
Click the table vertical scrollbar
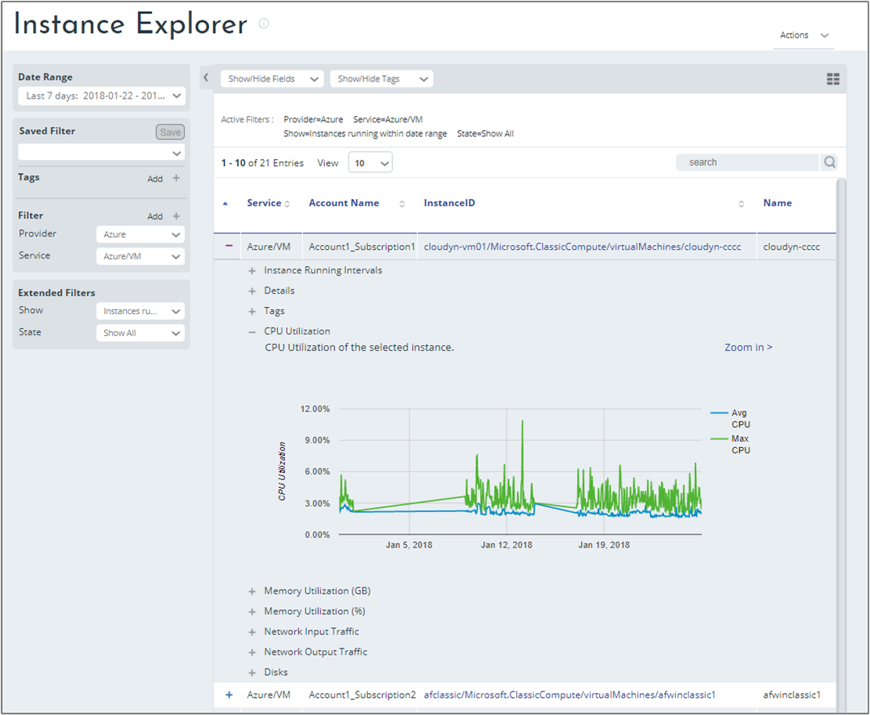[841, 444]
